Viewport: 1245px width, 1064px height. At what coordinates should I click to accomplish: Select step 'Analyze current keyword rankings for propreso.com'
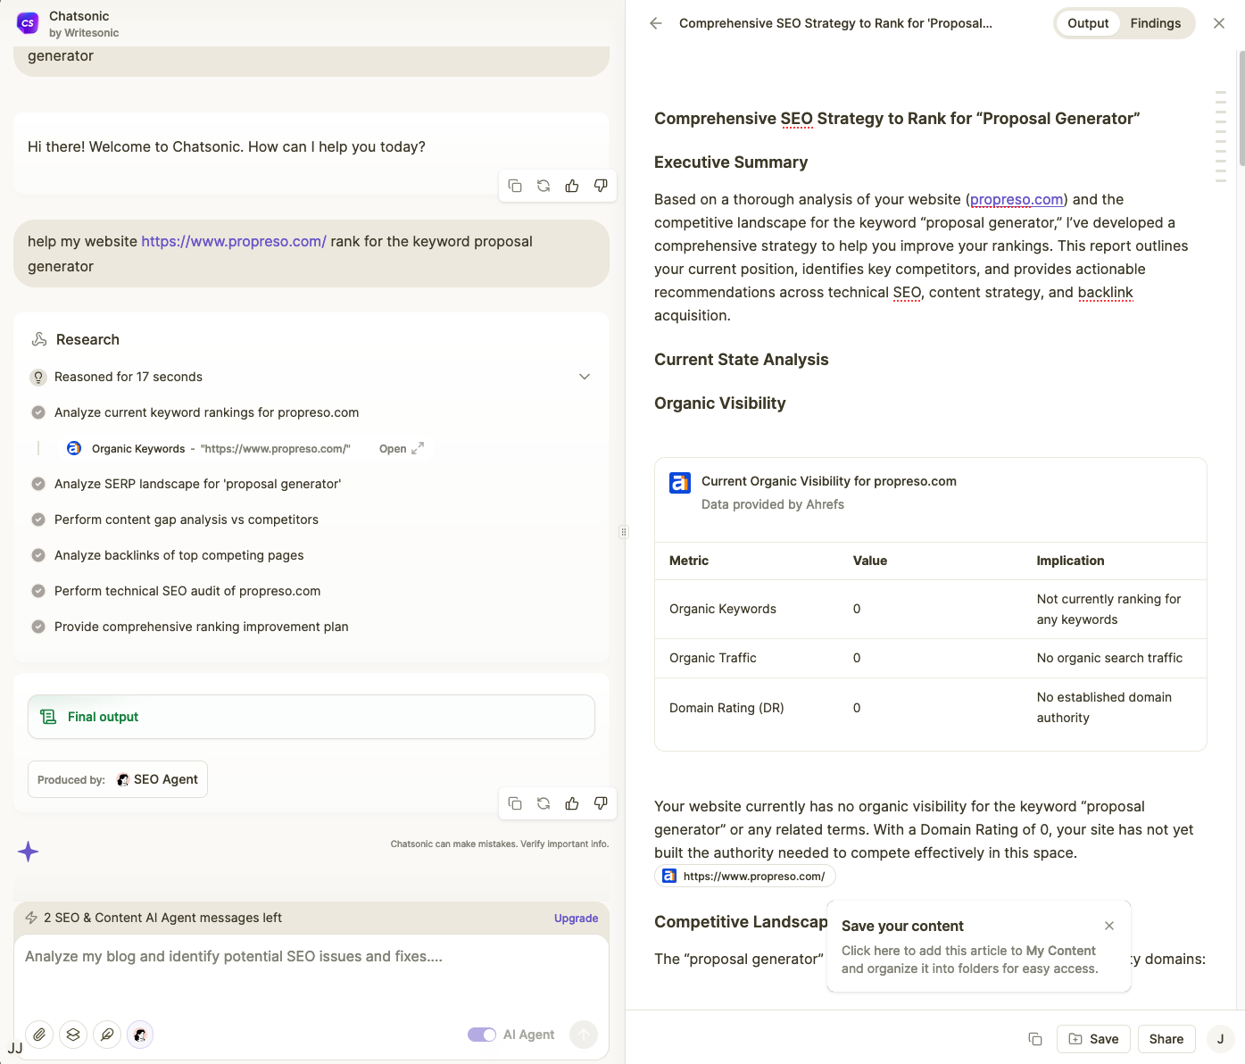point(206,412)
